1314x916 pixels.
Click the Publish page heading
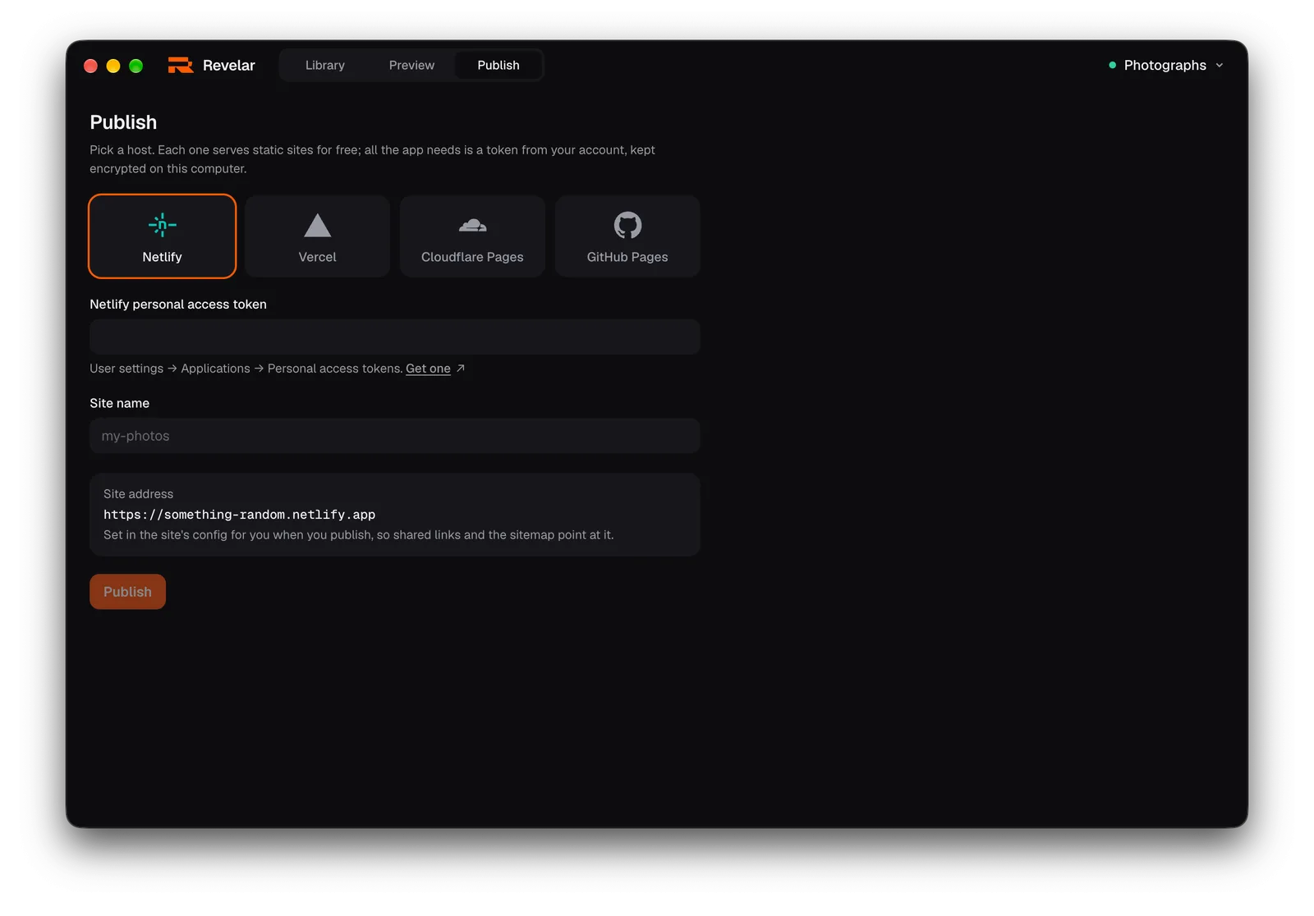(x=123, y=122)
